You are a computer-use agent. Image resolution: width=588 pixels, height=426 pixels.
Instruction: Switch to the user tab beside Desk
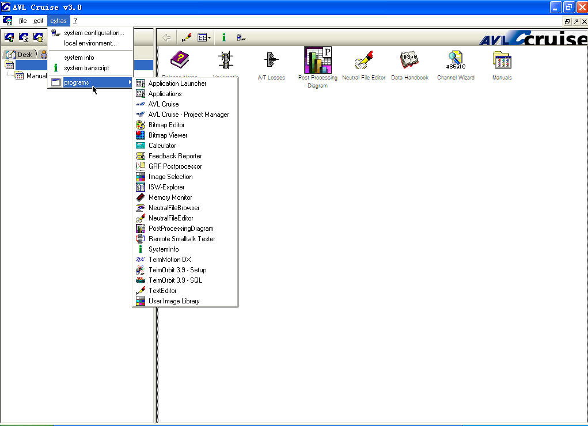(44, 55)
